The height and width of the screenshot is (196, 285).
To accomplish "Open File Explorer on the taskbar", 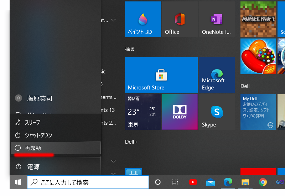I will click(245, 182).
